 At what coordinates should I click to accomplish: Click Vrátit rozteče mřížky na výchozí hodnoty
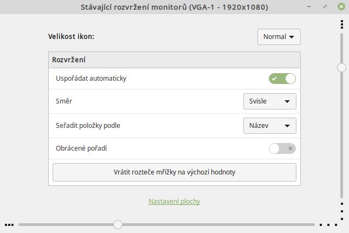174,172
